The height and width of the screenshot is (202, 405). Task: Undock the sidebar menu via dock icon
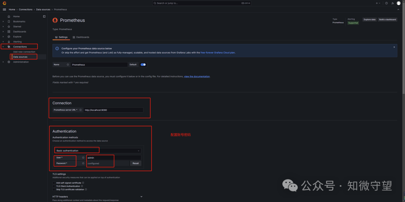pyautogui.click(x=44, y=16)
